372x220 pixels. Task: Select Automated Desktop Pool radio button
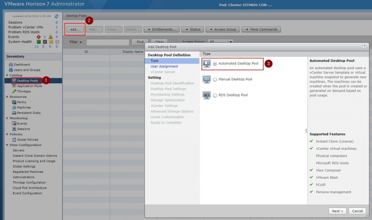(x=215, y=64)
